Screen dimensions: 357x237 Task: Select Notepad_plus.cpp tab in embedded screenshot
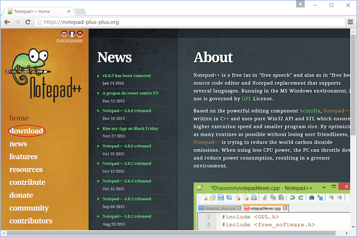pyautogui.click(x=220, y=208)
